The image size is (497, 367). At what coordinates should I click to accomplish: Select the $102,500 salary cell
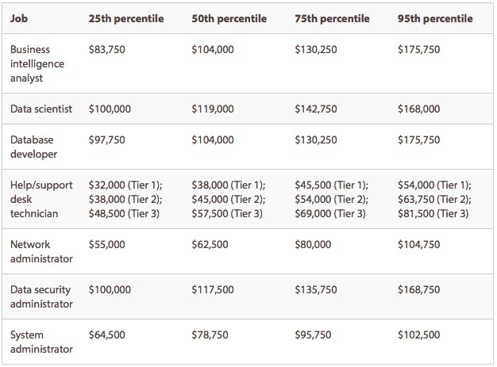[x=419, y=335]
